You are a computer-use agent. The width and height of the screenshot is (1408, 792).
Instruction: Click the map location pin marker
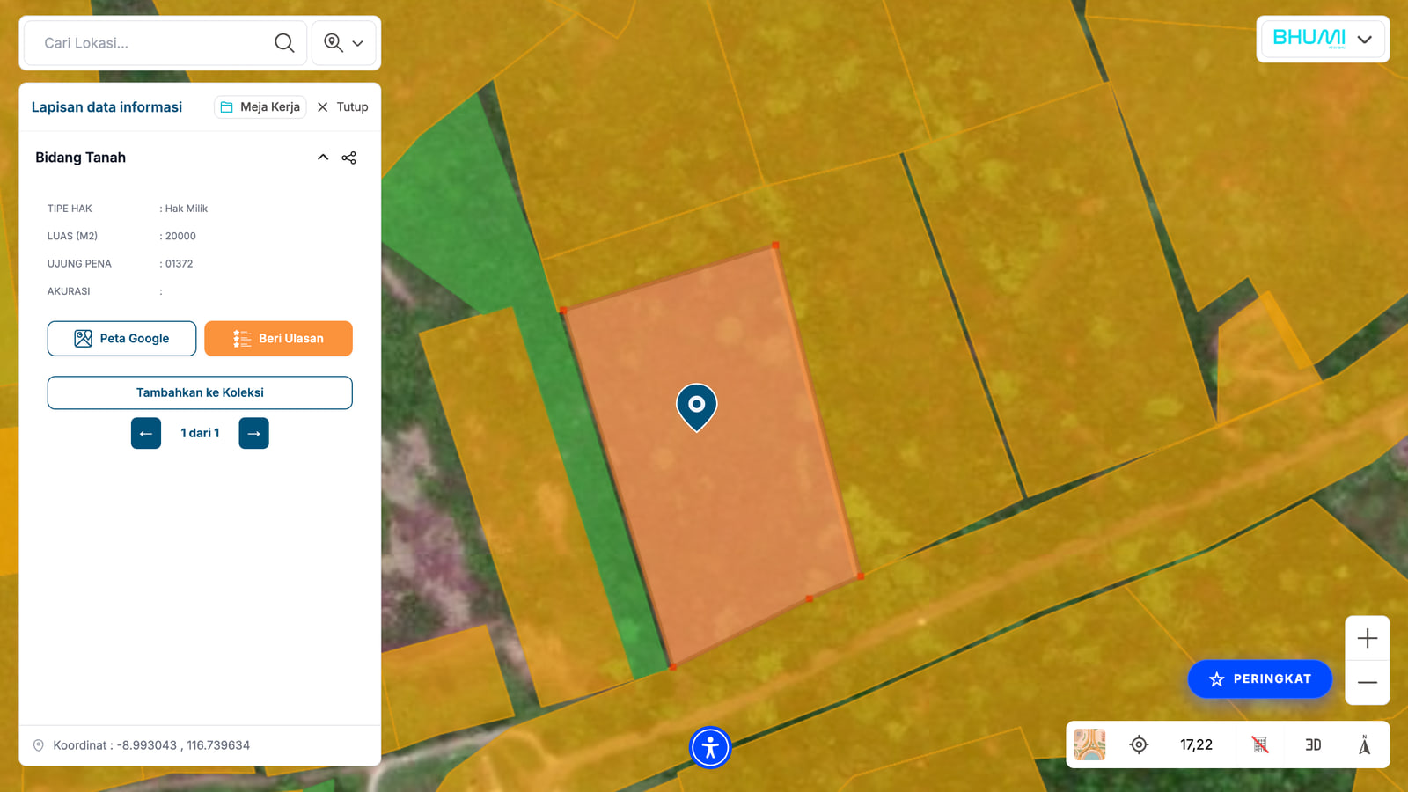696,407
